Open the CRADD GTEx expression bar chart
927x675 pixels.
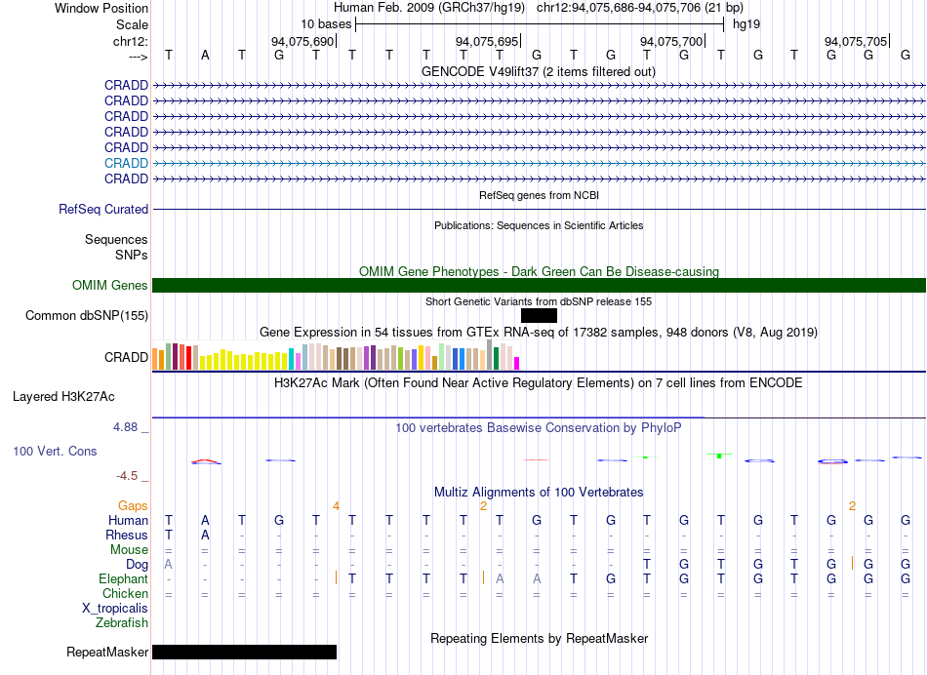point(336,355)
